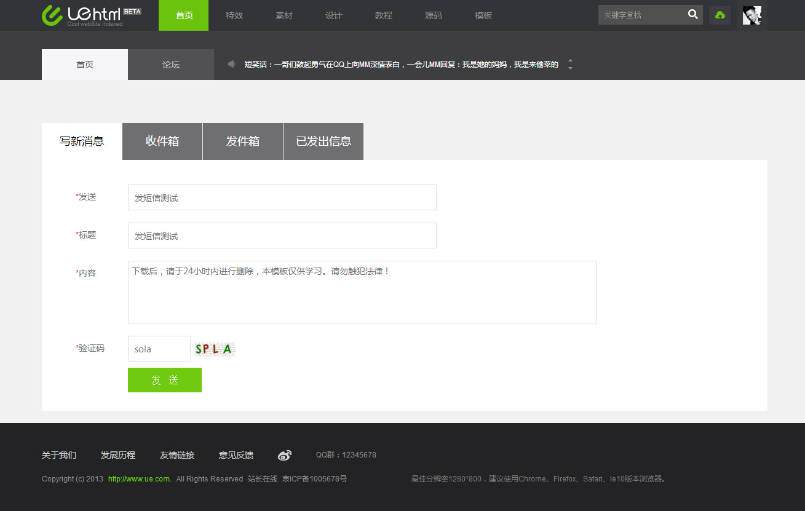805x511 pixels.
Task: Open 源码 in the top navigation
Action: click(x=433, y=15)
